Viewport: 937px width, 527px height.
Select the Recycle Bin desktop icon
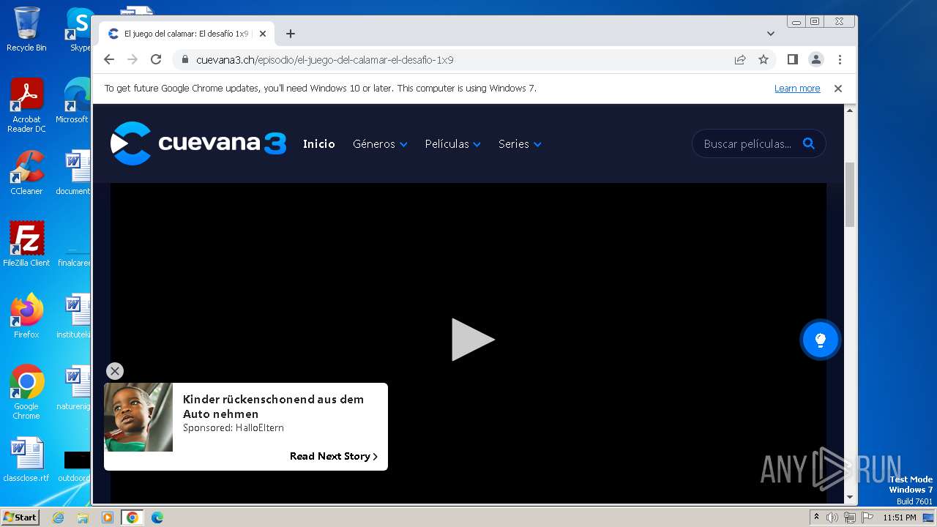click(26, 29)
